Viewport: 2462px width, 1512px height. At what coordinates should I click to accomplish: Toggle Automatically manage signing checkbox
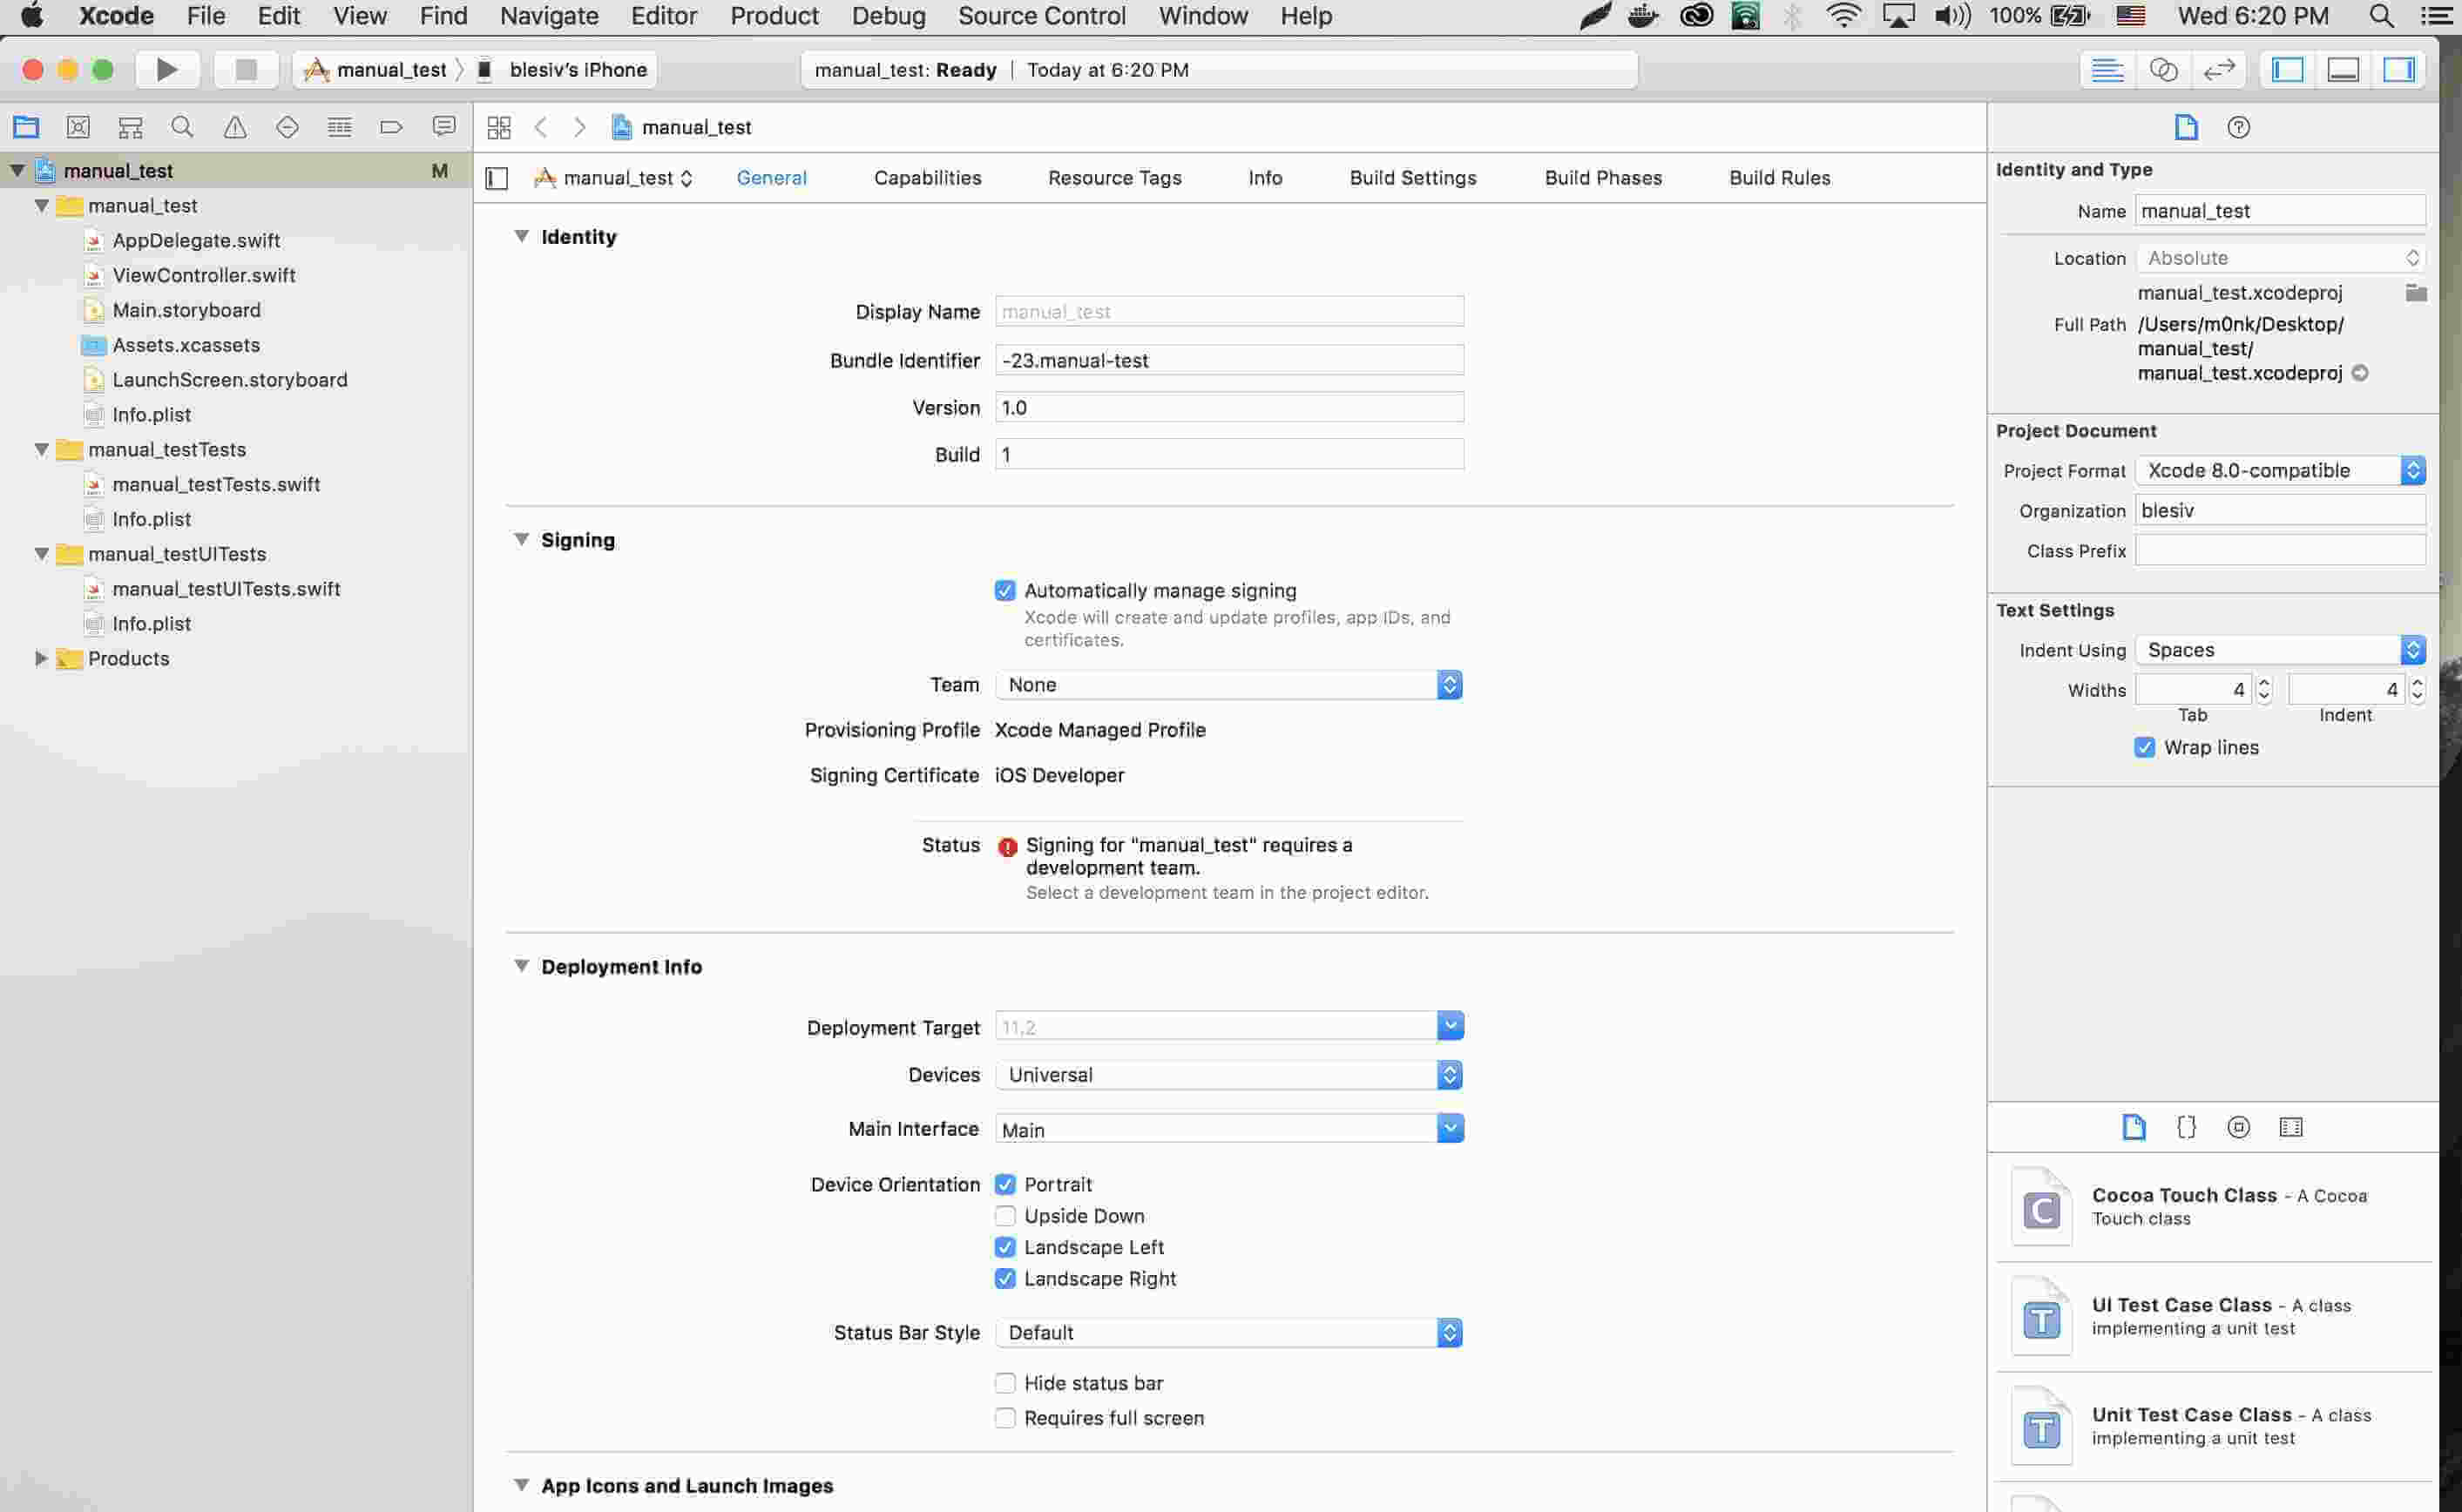click(1004, 589)
